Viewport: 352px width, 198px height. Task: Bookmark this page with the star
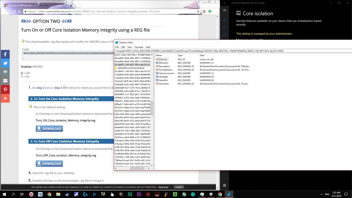(198, 12)
